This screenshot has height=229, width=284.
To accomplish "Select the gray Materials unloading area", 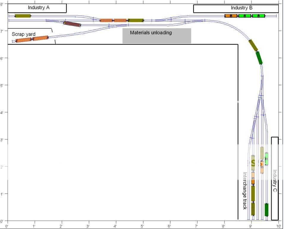I will point(157,36).
